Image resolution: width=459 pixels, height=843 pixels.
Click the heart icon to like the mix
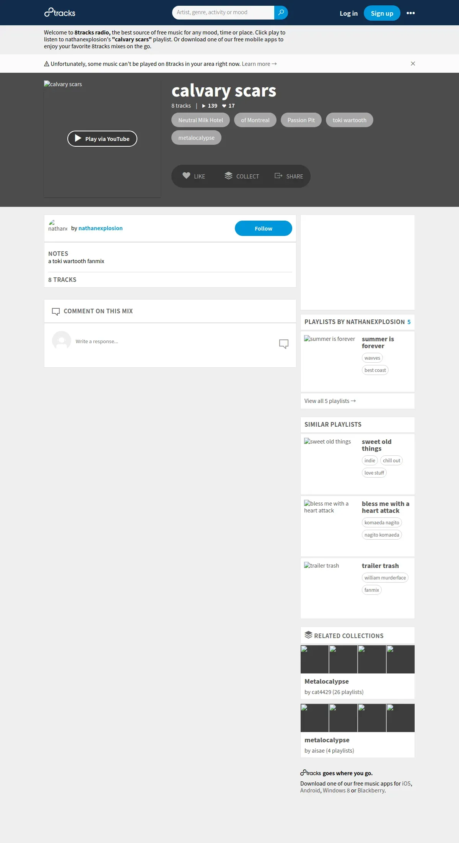186,175
